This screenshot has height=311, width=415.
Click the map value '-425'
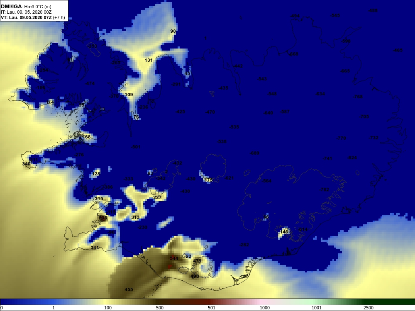tap(180, 112)
